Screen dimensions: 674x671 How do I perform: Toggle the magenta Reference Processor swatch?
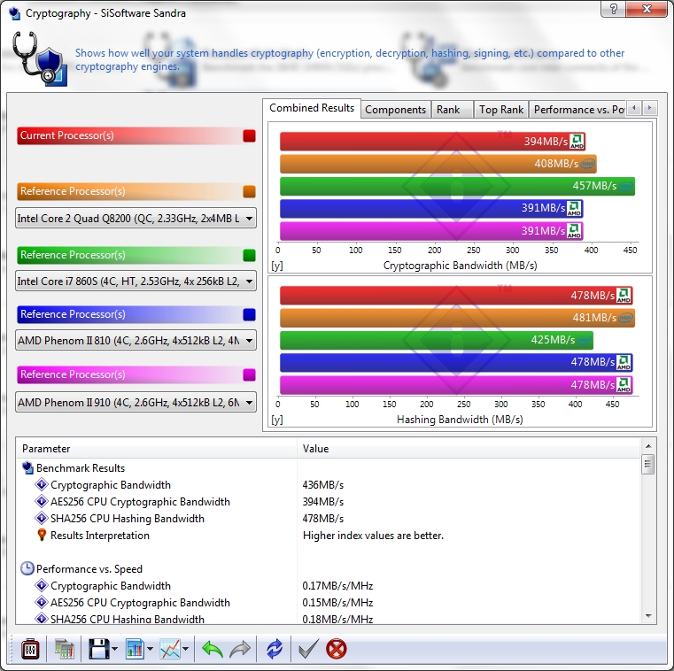click(x=249, y=374)
